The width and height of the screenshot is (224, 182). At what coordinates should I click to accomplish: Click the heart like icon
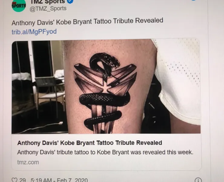point(14,180)
